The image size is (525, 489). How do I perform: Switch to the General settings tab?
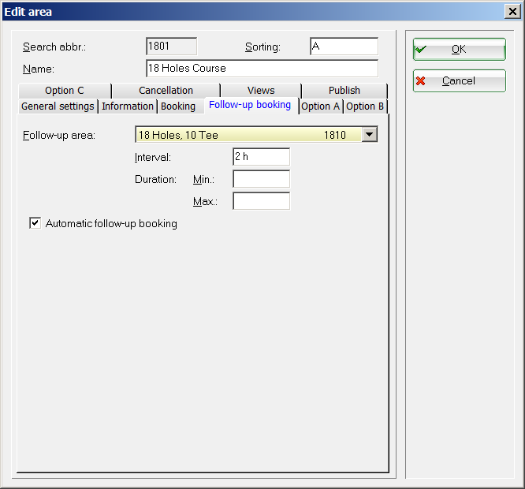point(58,106)
